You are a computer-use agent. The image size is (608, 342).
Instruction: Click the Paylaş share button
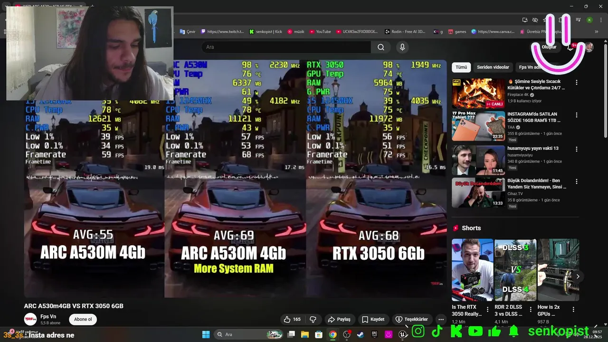coord(339,319)
